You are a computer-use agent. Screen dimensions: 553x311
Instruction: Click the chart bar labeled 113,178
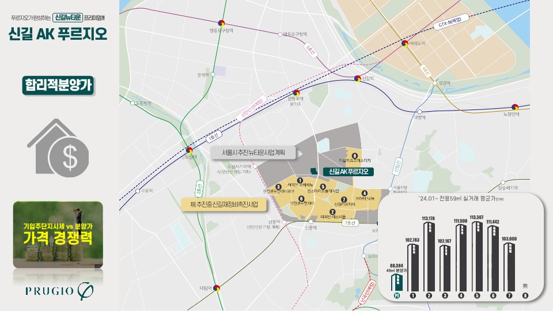(x=429, y=257)
